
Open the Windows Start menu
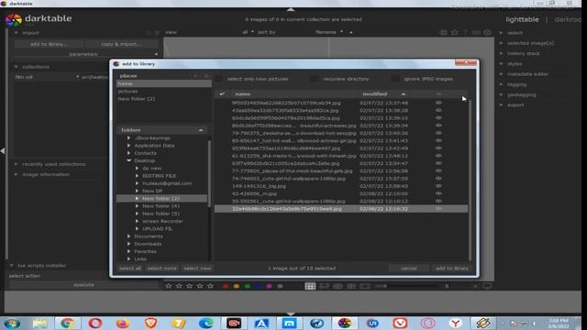12,323
